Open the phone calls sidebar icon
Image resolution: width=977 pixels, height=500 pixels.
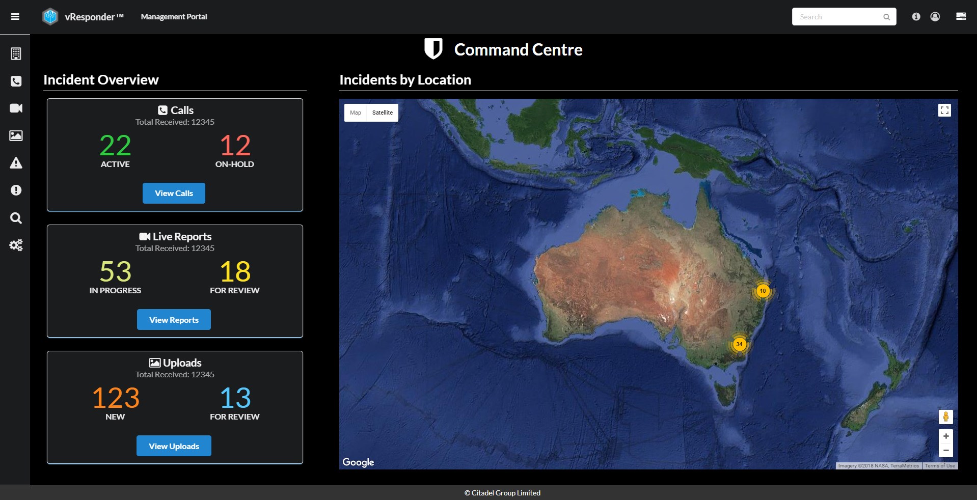coord(16,81)
